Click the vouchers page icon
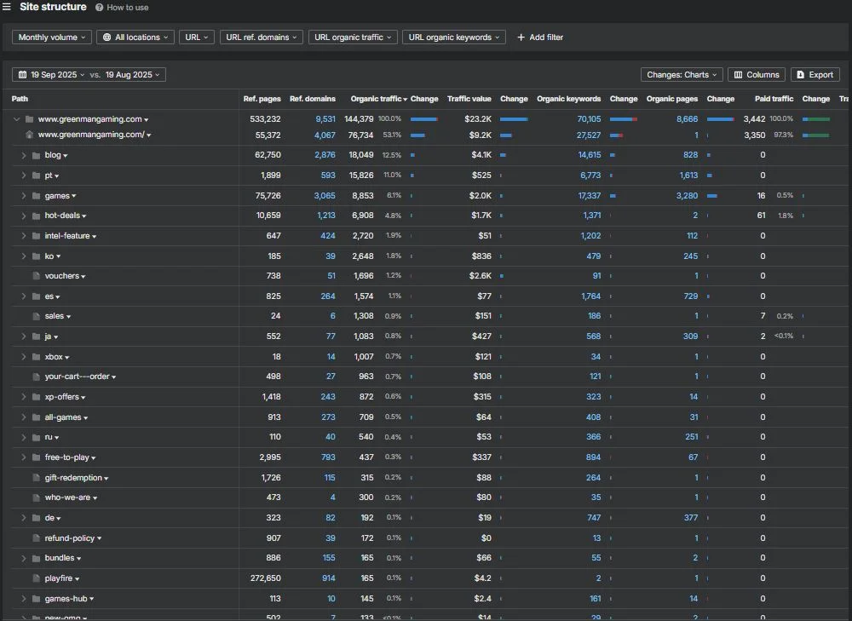Screen dimensions: 852x621 coord(37,276)
